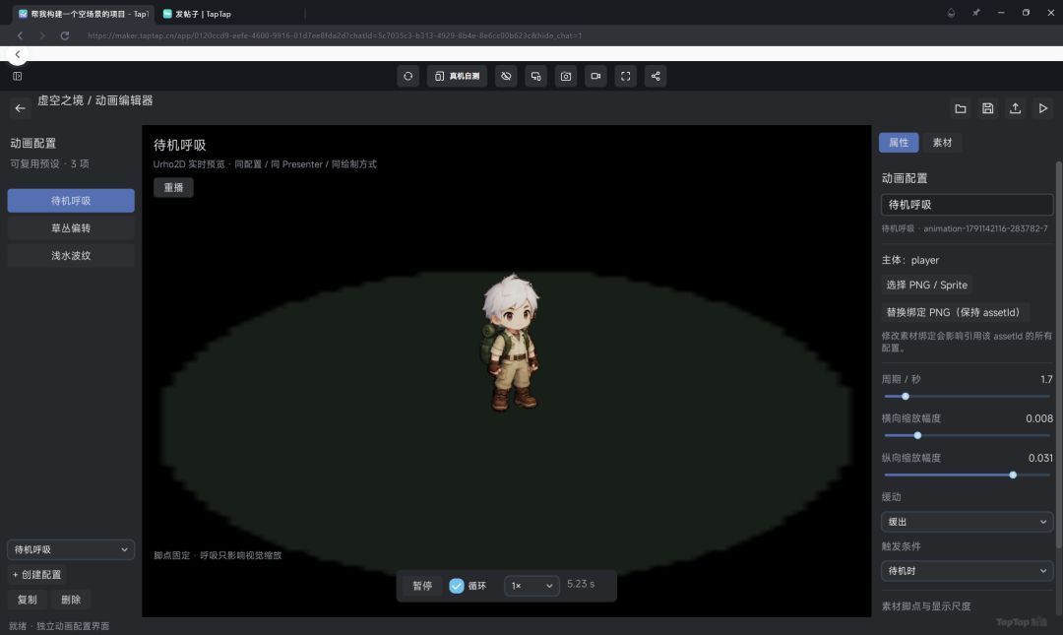Go back using the arrow beside 虚空之境
The height and width of the screenshot is (635, 1063).
point(21,108)
